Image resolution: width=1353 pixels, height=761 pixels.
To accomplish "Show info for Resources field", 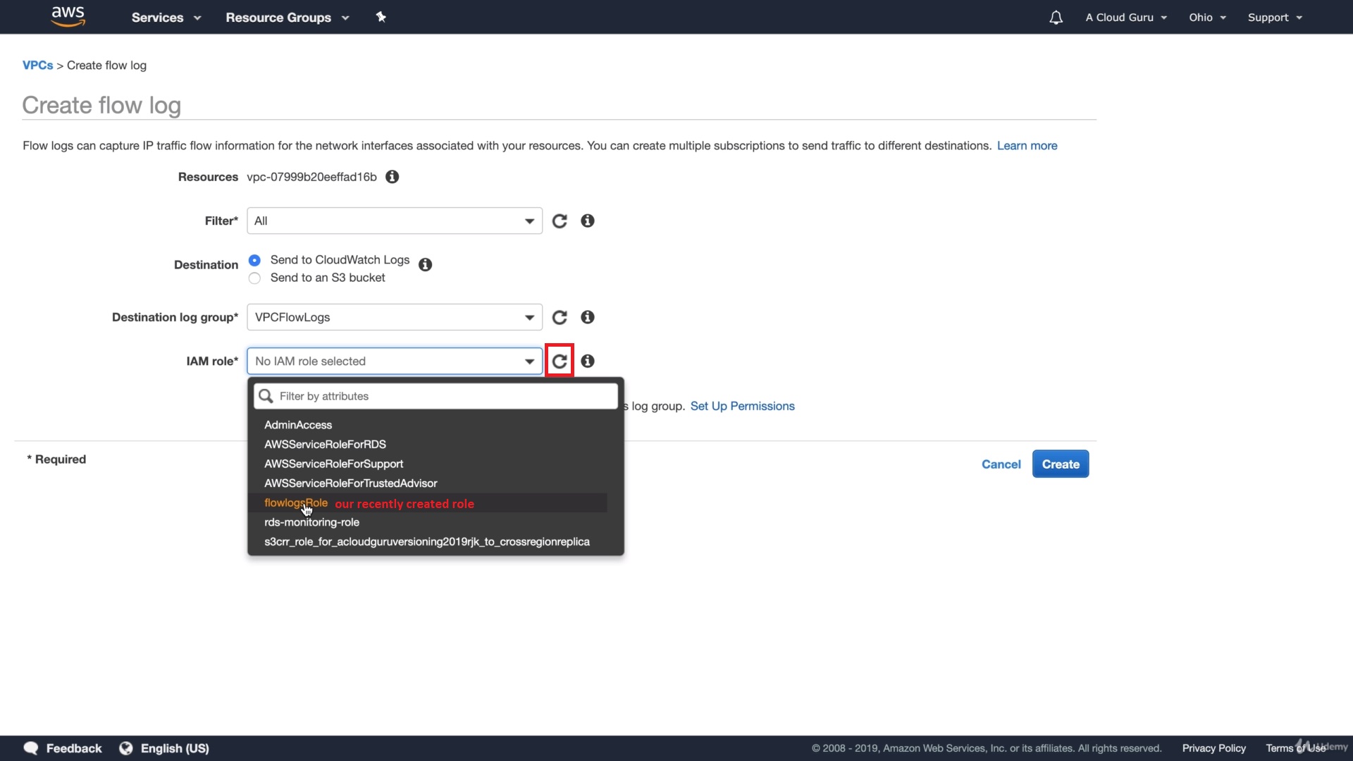I will [393, 177].
